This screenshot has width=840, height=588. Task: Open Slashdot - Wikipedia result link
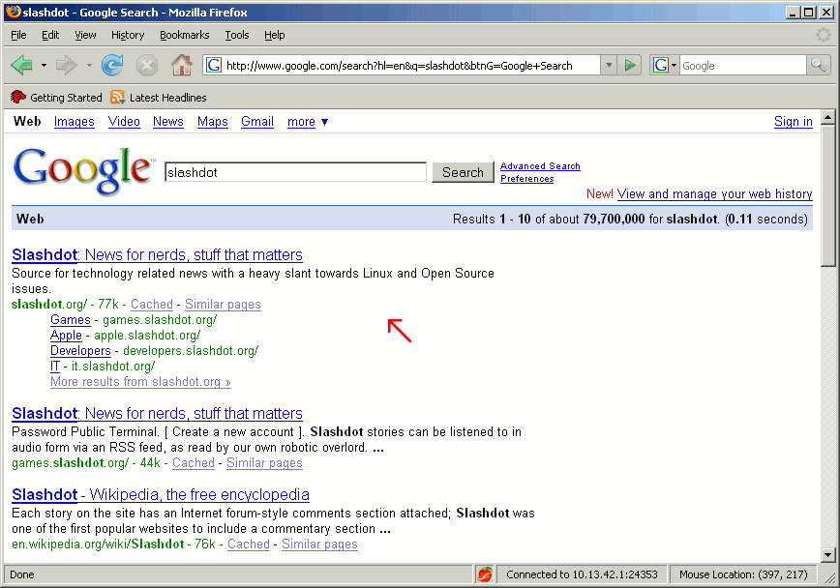pos(161,494)
